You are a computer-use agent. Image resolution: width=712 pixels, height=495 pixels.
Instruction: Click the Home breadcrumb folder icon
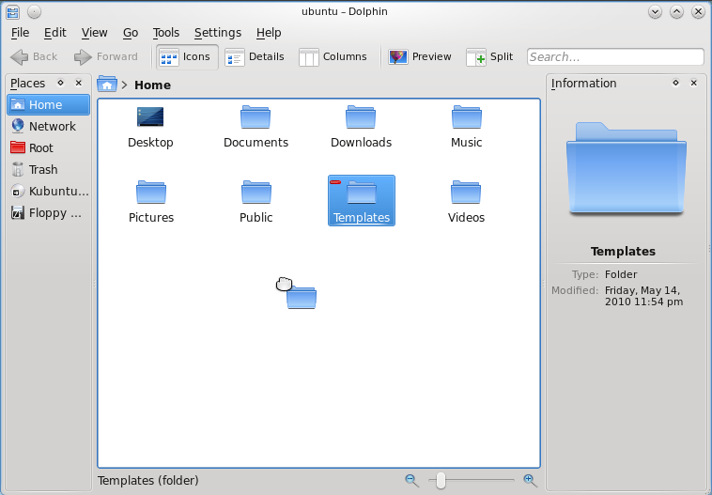pos(107,85)
